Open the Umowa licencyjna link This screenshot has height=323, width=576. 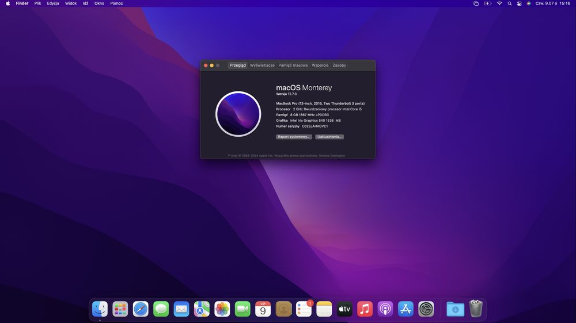(332, 156)
